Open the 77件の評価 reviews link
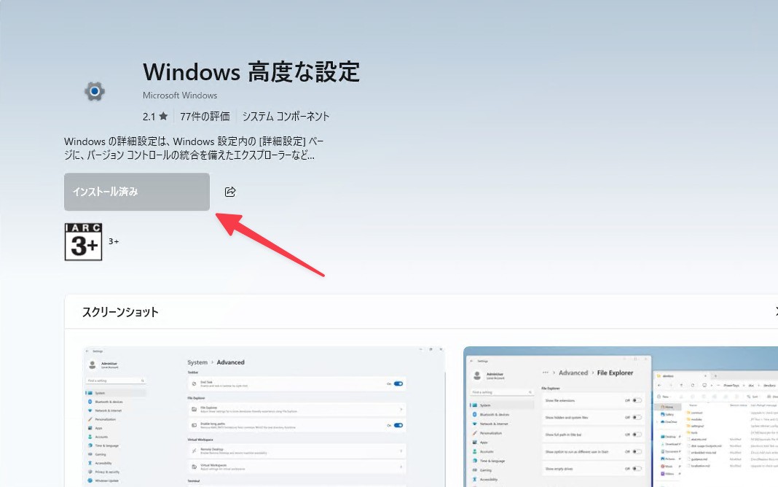 point(205,117)
